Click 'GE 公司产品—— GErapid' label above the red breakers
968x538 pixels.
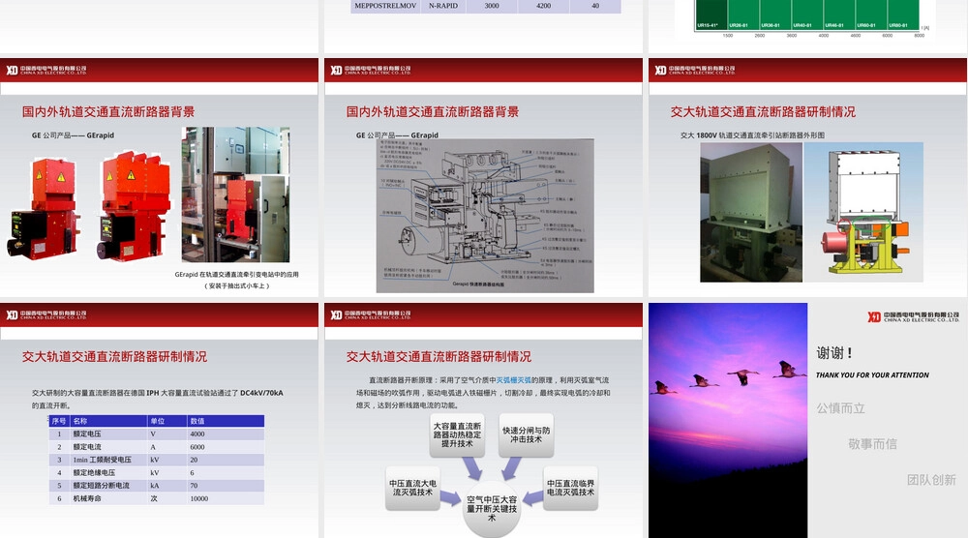73,135
